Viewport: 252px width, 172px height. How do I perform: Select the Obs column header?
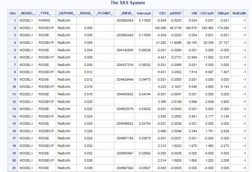13,13
